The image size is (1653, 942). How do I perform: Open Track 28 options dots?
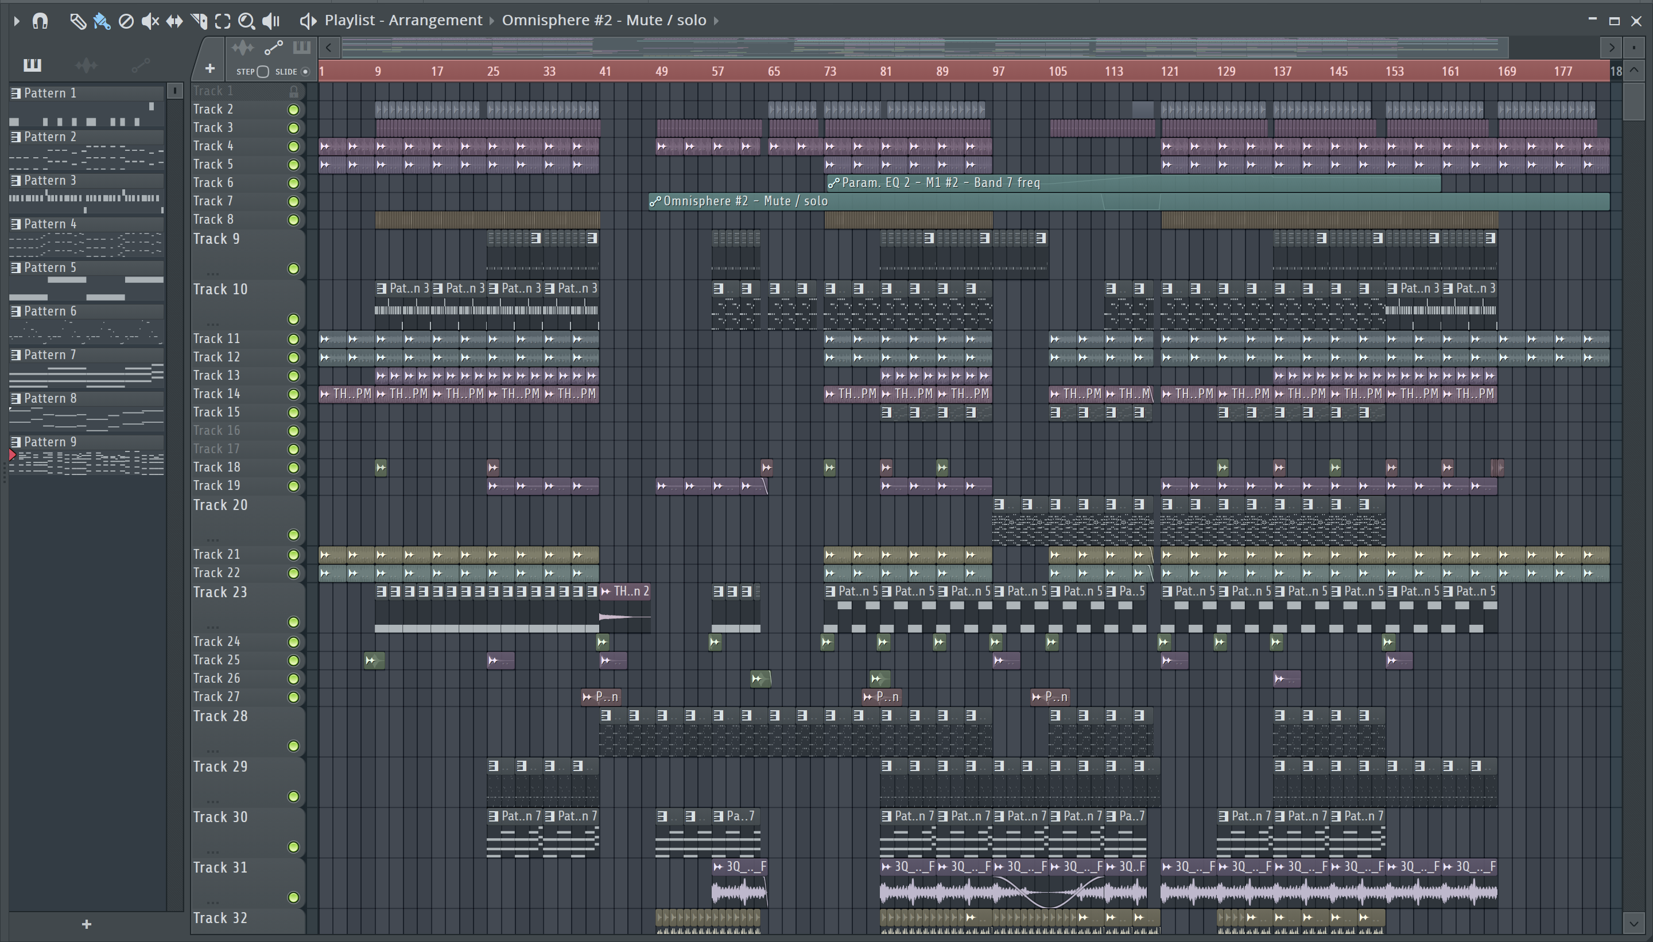tap(212, 751)
